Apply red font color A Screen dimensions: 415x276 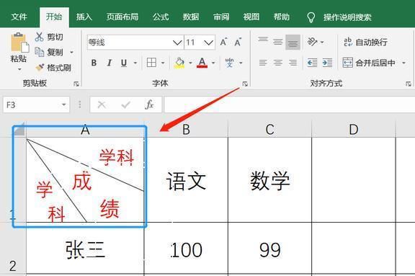tap(202, 63)
